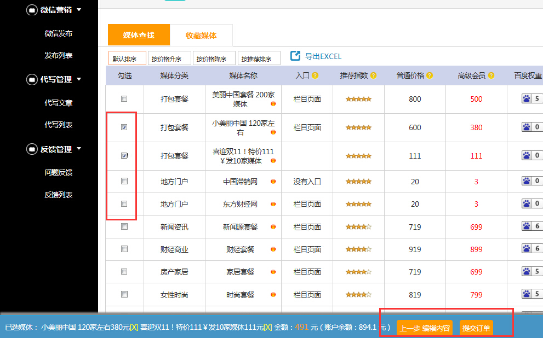Check the checkbox for 美丽中国套餐 200家媒体
This screenshot has width=543, height=338.
click(124, 98)
